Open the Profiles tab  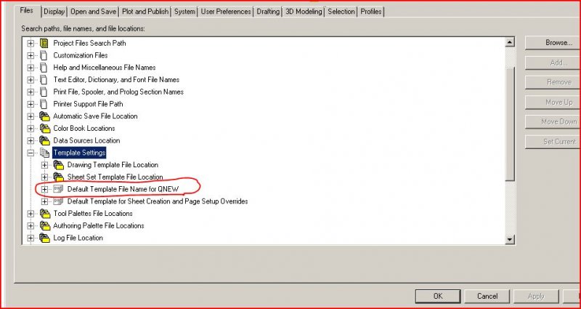point(371,12)
